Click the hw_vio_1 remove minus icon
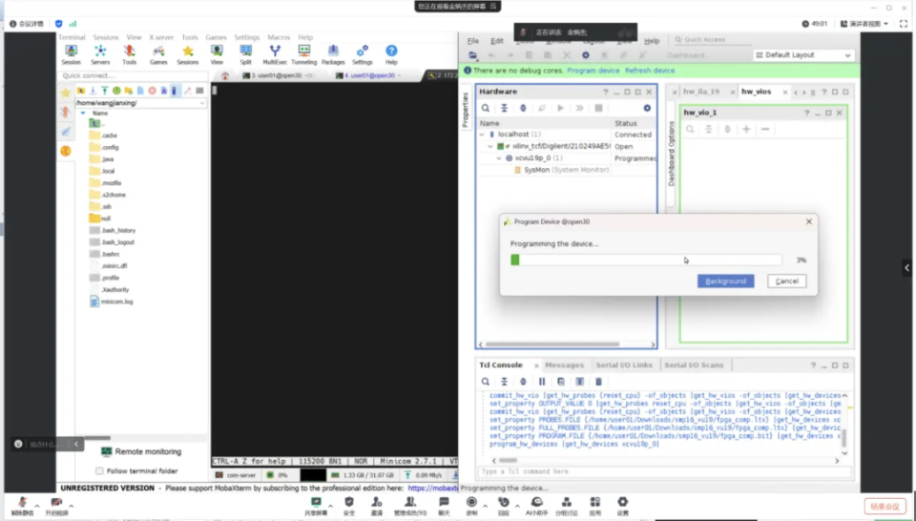916x521 pixels. (765, 129)
